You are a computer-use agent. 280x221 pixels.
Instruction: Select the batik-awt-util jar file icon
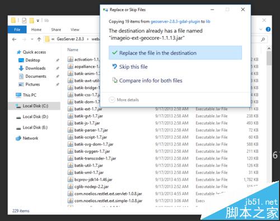tap(71, 81)
